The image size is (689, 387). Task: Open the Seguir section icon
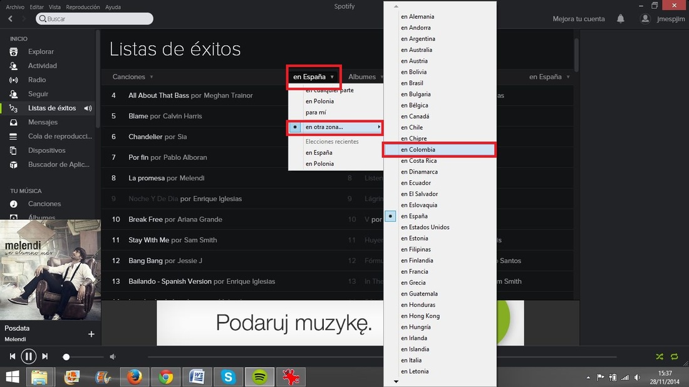[x=14, y=94]
